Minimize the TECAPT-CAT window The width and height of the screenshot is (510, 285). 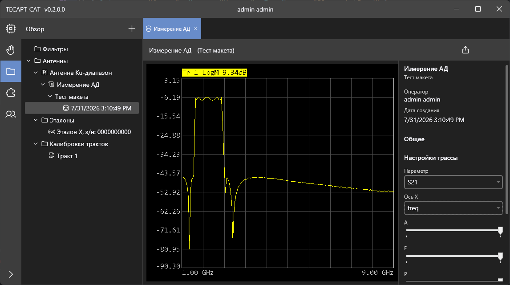(457, 9)
